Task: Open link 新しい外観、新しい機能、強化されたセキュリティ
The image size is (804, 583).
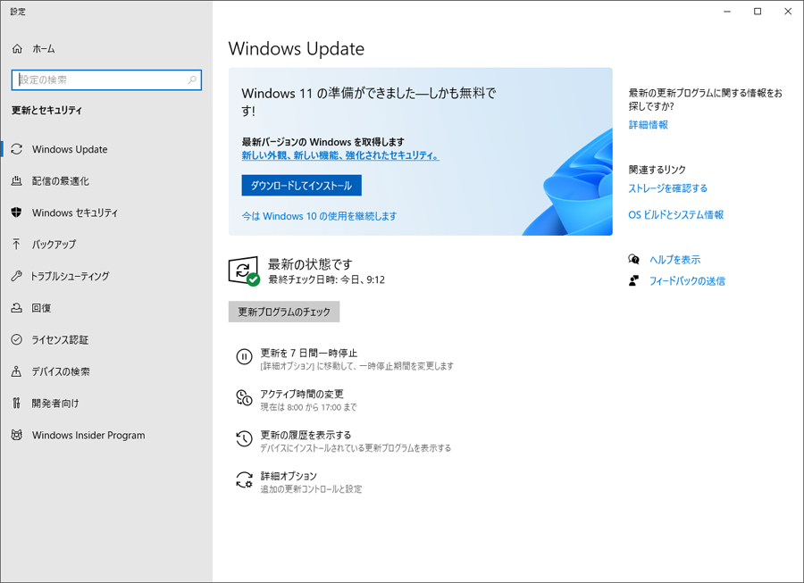Action: [340, 155]
